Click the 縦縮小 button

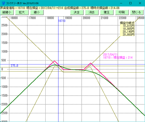(x=7, y=12)
